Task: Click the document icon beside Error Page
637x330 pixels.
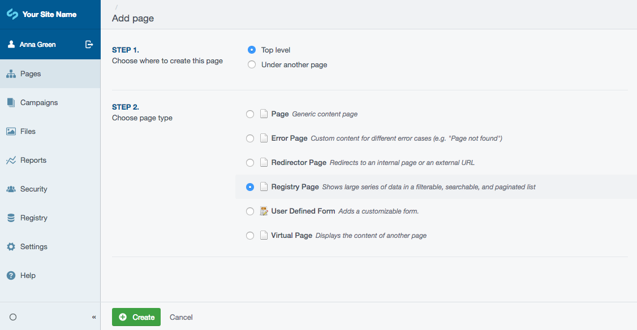Action: coord(264,138)
